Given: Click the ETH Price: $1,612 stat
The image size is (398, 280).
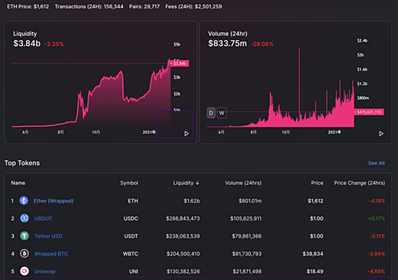Looking at the screenshot, I should [28, 7].
